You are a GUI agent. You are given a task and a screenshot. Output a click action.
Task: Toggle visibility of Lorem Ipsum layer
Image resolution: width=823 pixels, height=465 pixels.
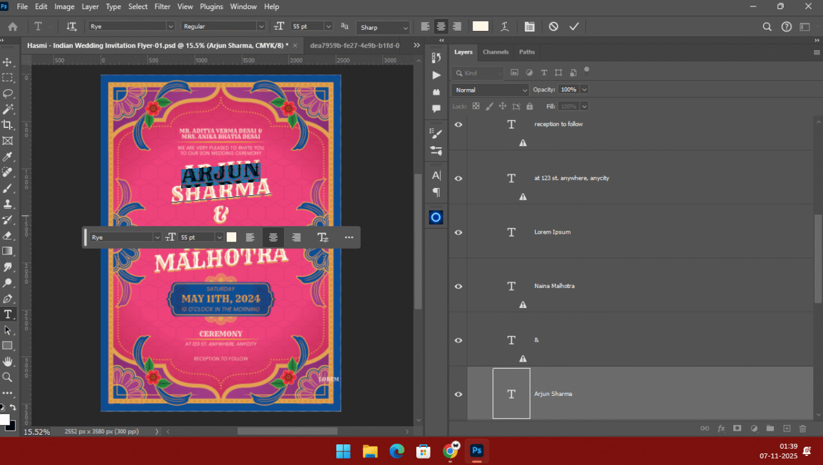458,232
